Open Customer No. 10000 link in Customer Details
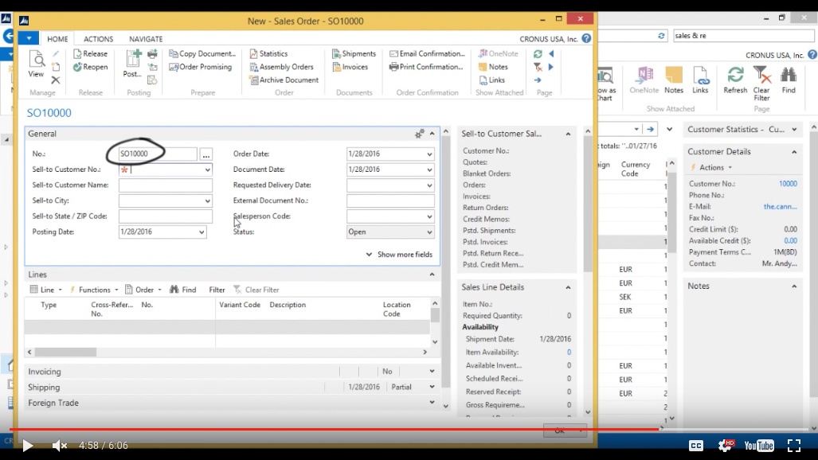The height and width of the screenshot is (460, 818). 788,184
